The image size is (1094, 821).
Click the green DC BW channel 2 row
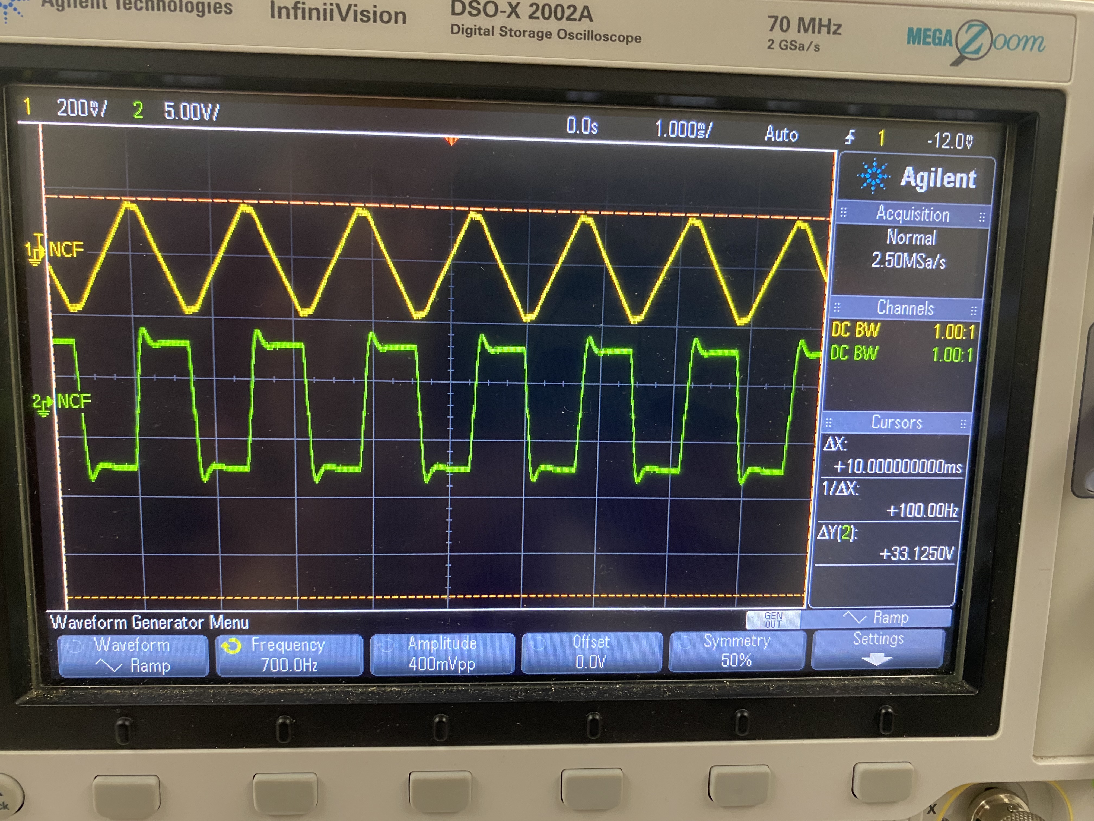pos(902,353)
